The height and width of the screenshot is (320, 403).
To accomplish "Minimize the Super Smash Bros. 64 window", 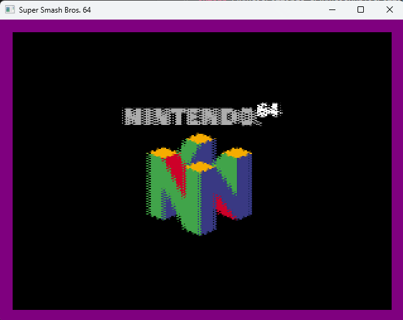I will coord(332,9).
